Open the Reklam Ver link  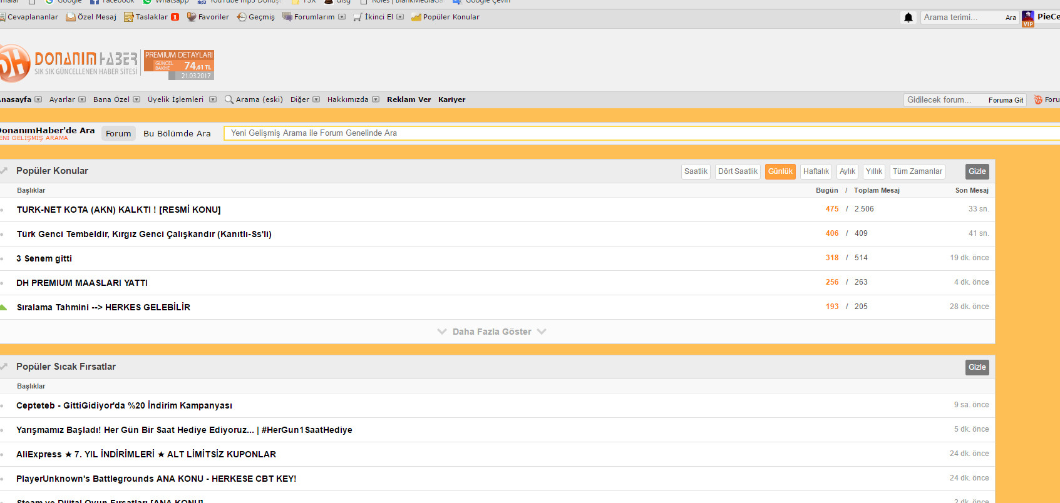click(x=409, y=99)
